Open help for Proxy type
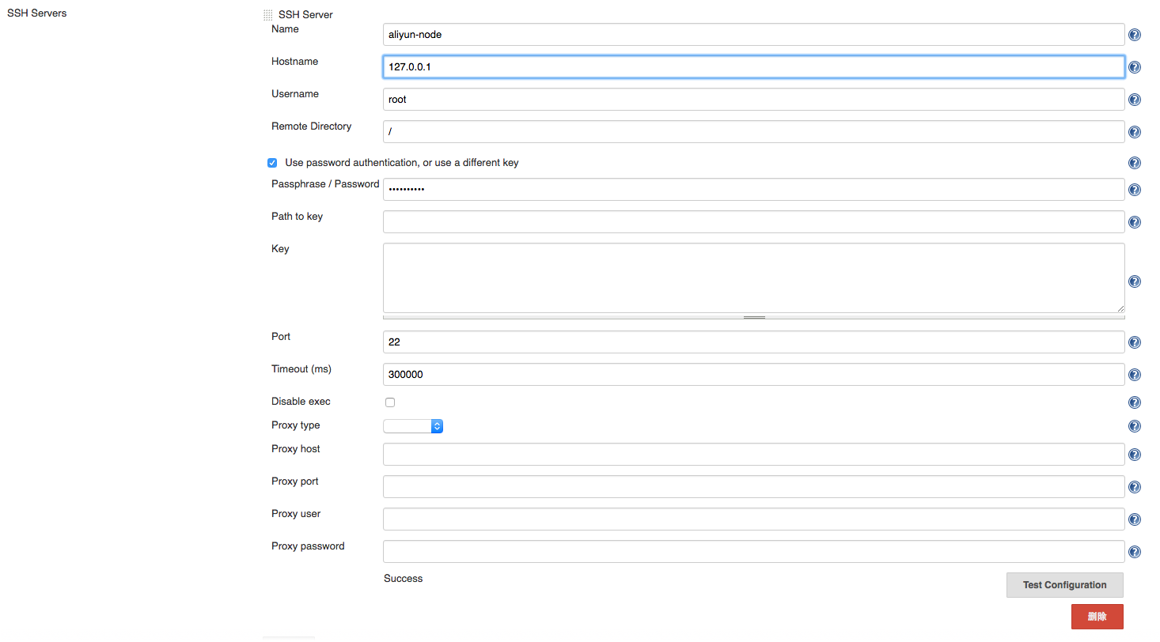This screenshot has width=1160, height=642. [x=1134, y=425]
